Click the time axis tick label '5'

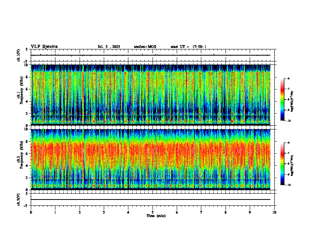[x=153, y=212]
